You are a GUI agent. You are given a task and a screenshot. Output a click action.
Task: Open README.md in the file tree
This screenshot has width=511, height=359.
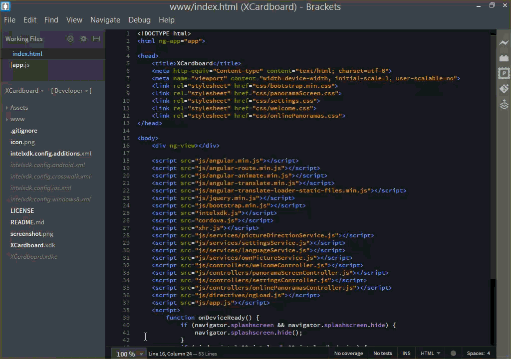pos(27,222)
